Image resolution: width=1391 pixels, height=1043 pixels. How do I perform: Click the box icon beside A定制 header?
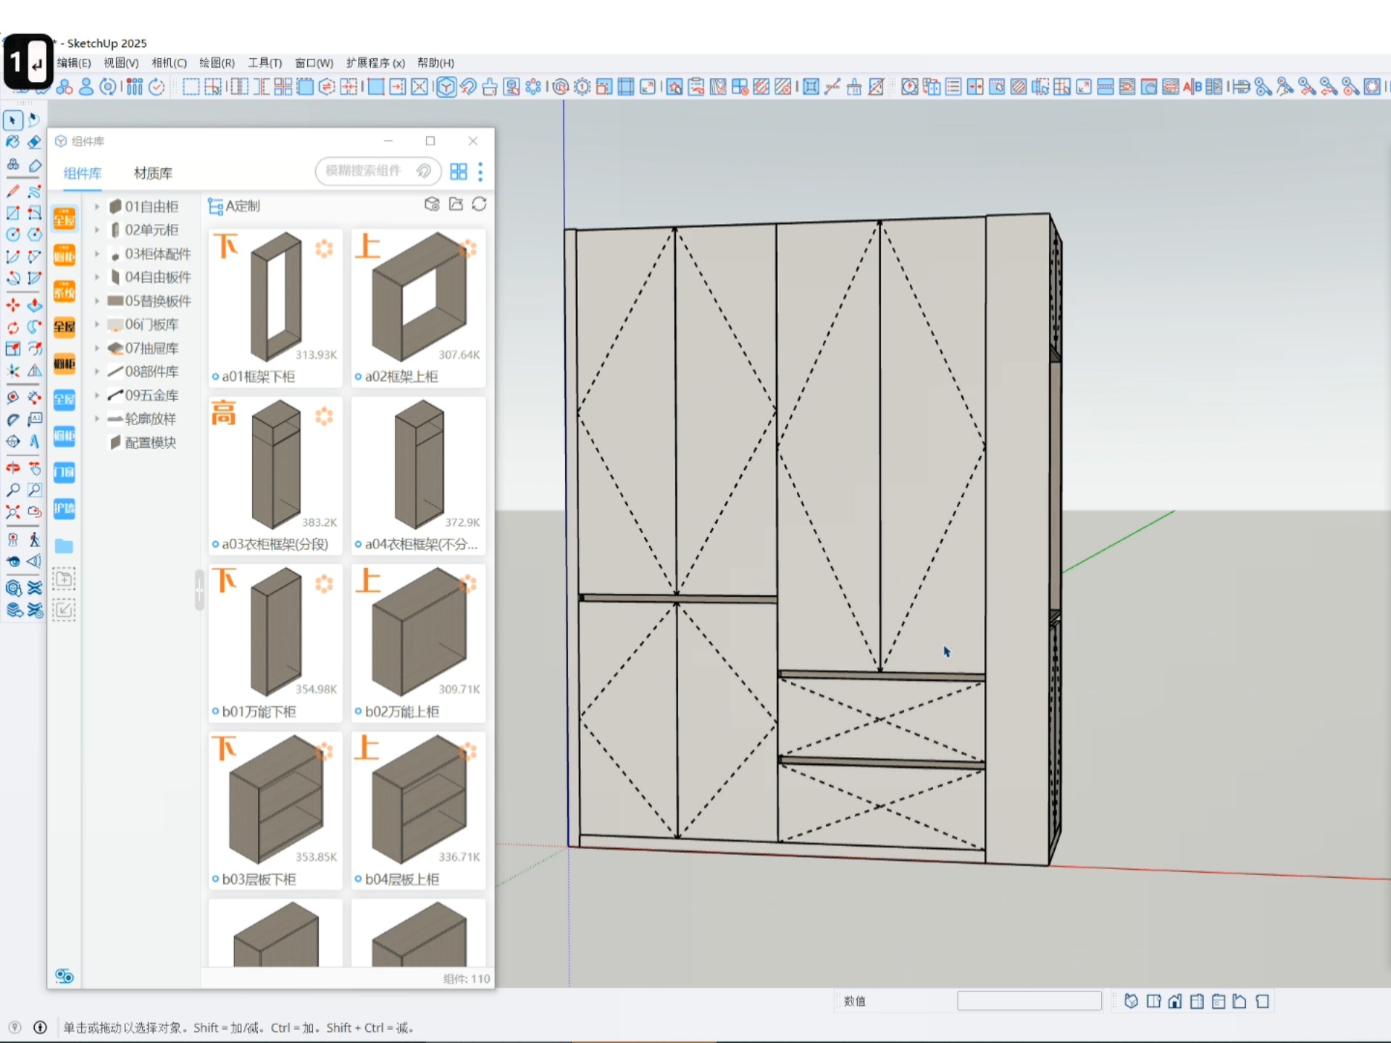coord(433,205)
